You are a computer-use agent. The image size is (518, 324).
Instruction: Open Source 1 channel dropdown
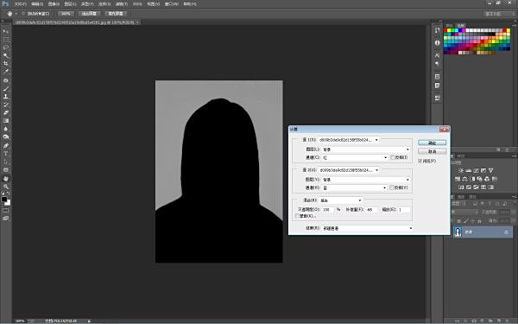(x=355, y=158)
